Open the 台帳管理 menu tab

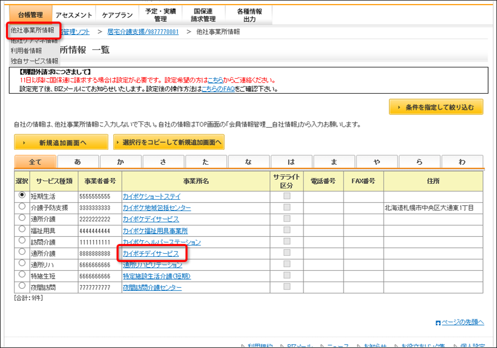click(30, 15)
